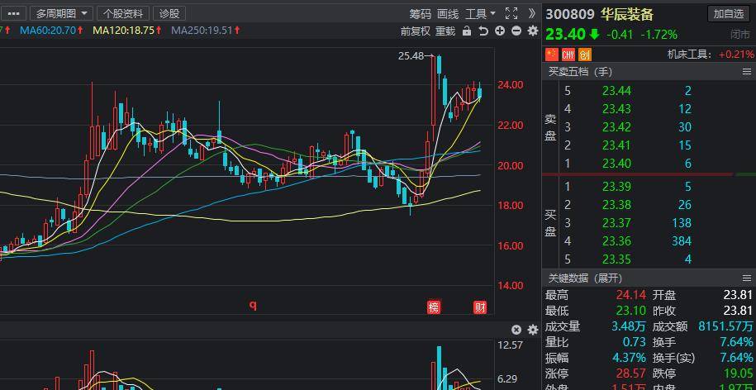Click 加自选 to add to watchlist
Viewport: 756px width, 390px height.
pyautogui.click(x=729, y=13)
